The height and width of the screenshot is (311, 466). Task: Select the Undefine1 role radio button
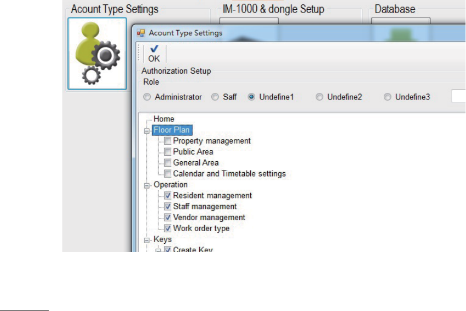coord(251,97)
